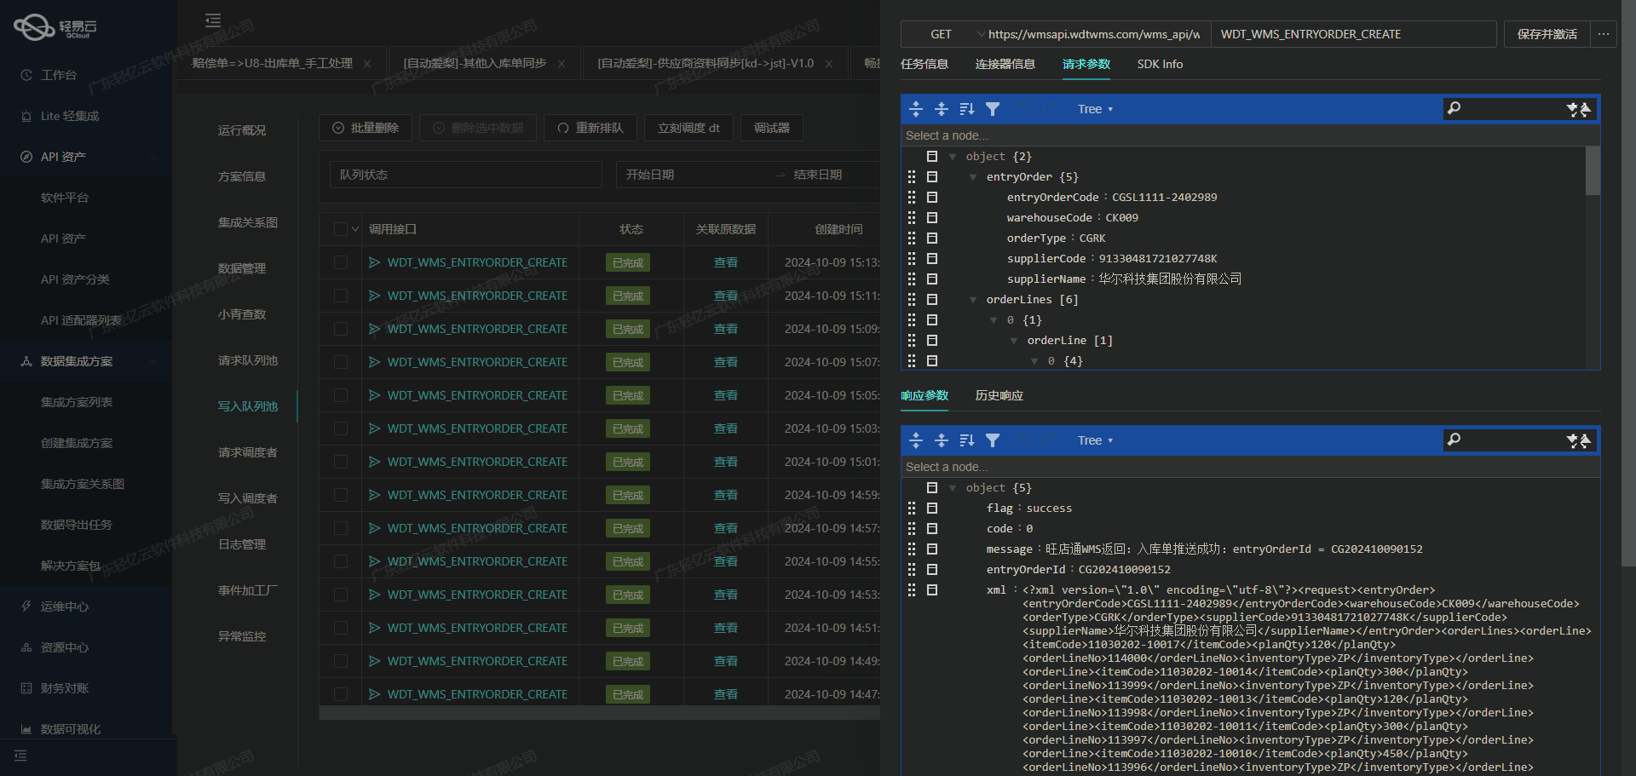Expand all fields in request parameters editor
1636x776 pixels.
[x=916, y=109]
